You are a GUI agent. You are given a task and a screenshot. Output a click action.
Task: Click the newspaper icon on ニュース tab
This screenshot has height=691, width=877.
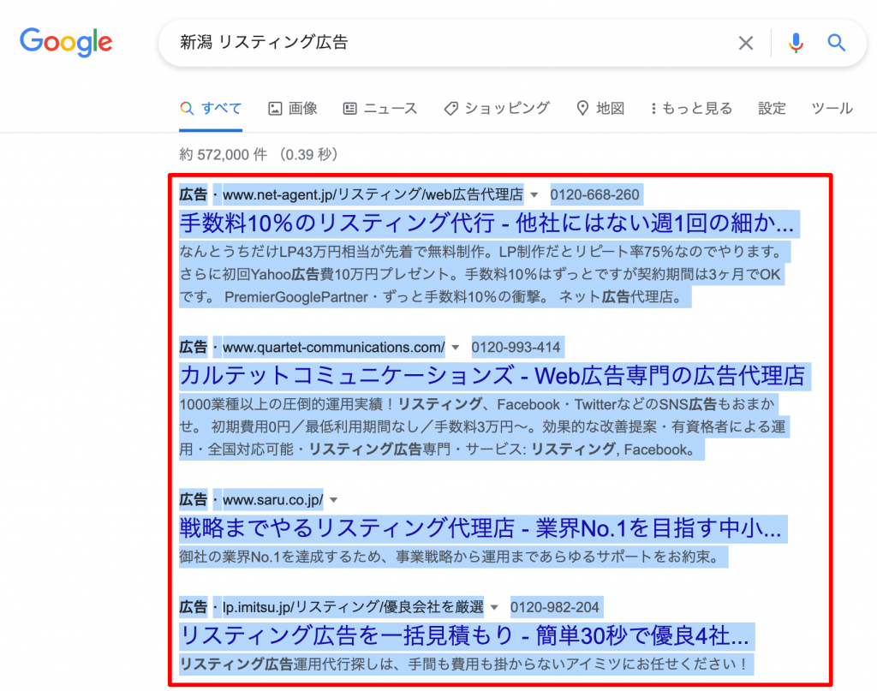349,109
